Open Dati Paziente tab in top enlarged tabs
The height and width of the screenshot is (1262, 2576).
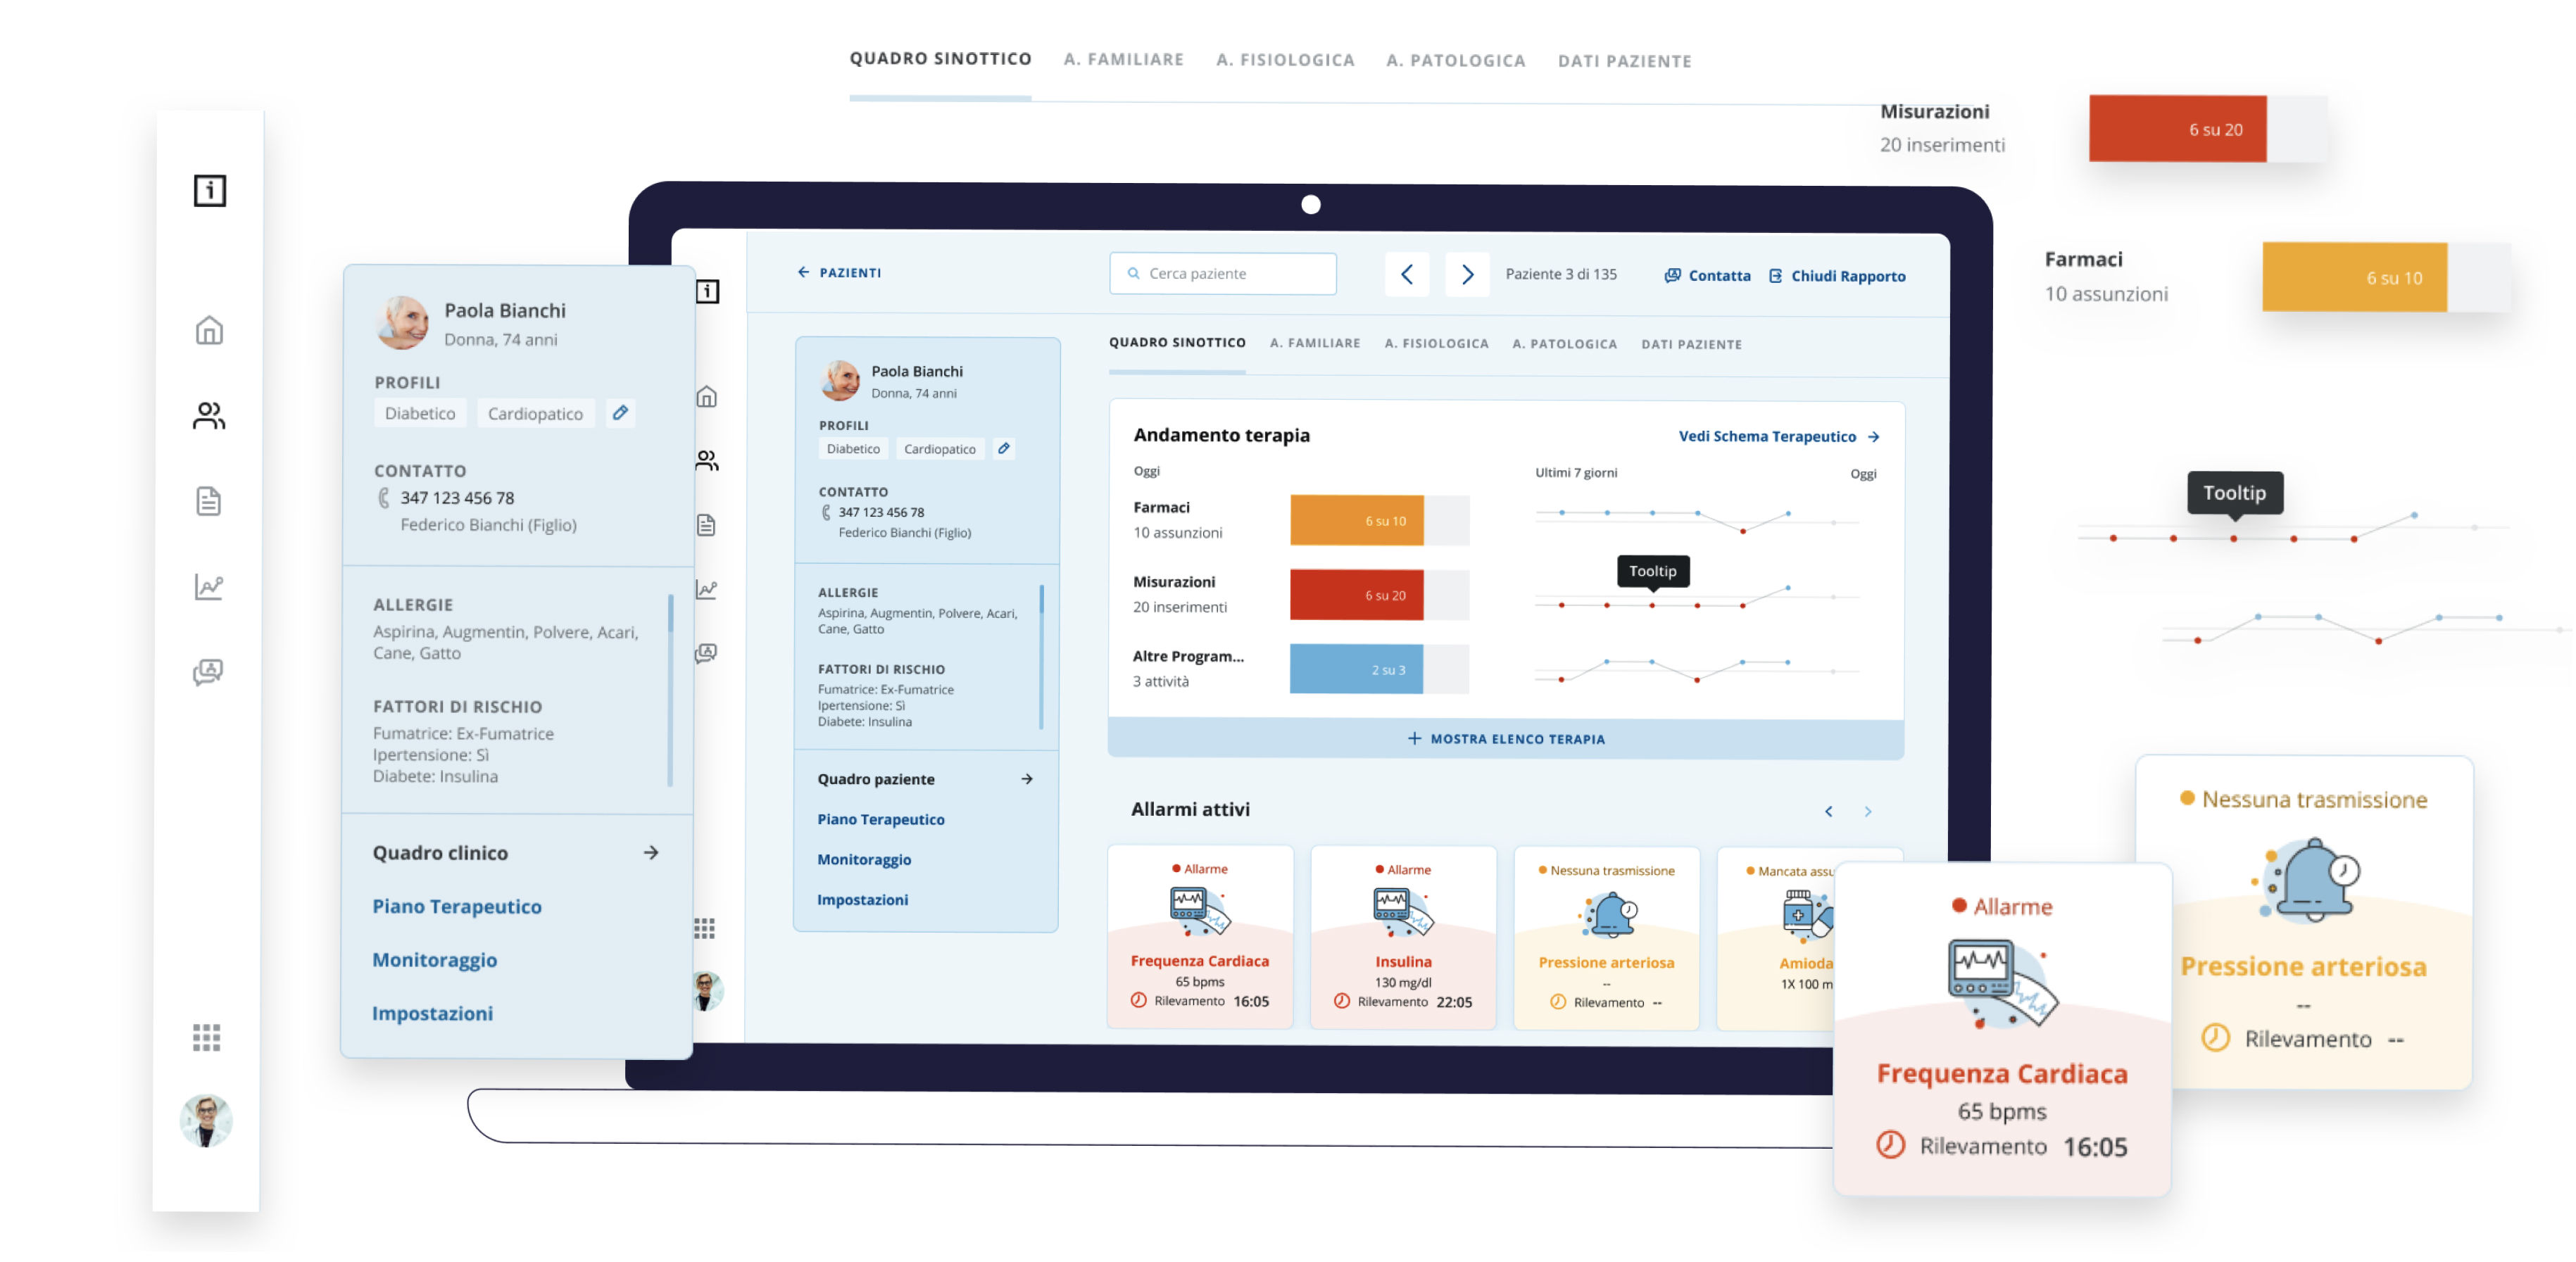tap(1624, 61)
